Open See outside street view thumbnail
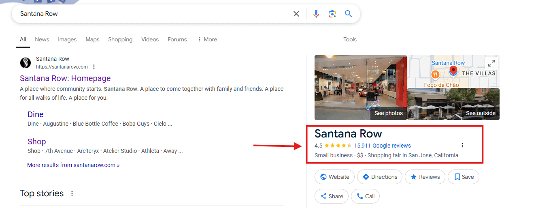Image resolution: width=536 pixels, height=208 pixels. [x=453, y=104]
